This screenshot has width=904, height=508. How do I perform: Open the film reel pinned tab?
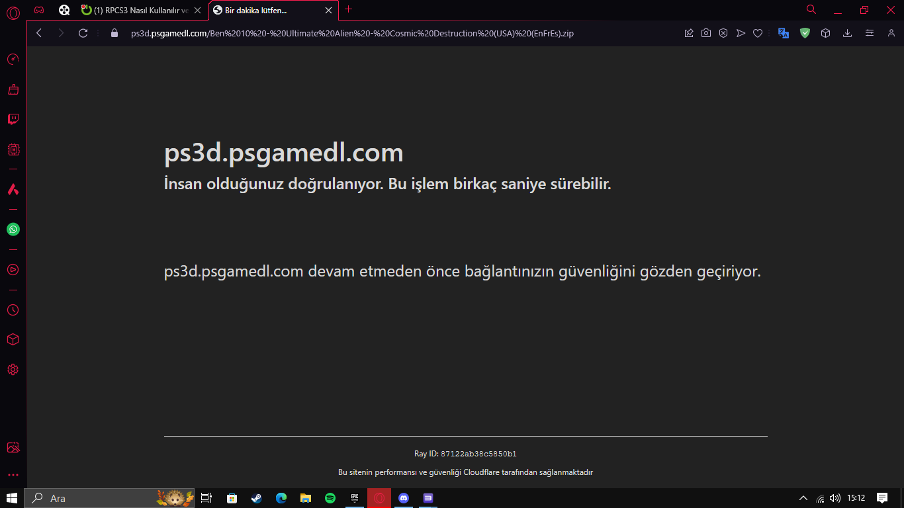[x=64, y=10]
